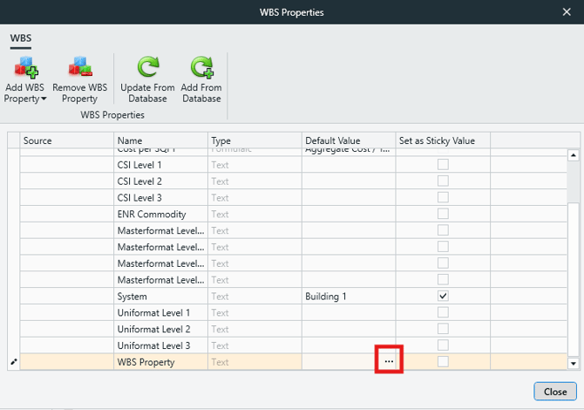Click the Update From Database icon
584x410 pixels.
147,67
